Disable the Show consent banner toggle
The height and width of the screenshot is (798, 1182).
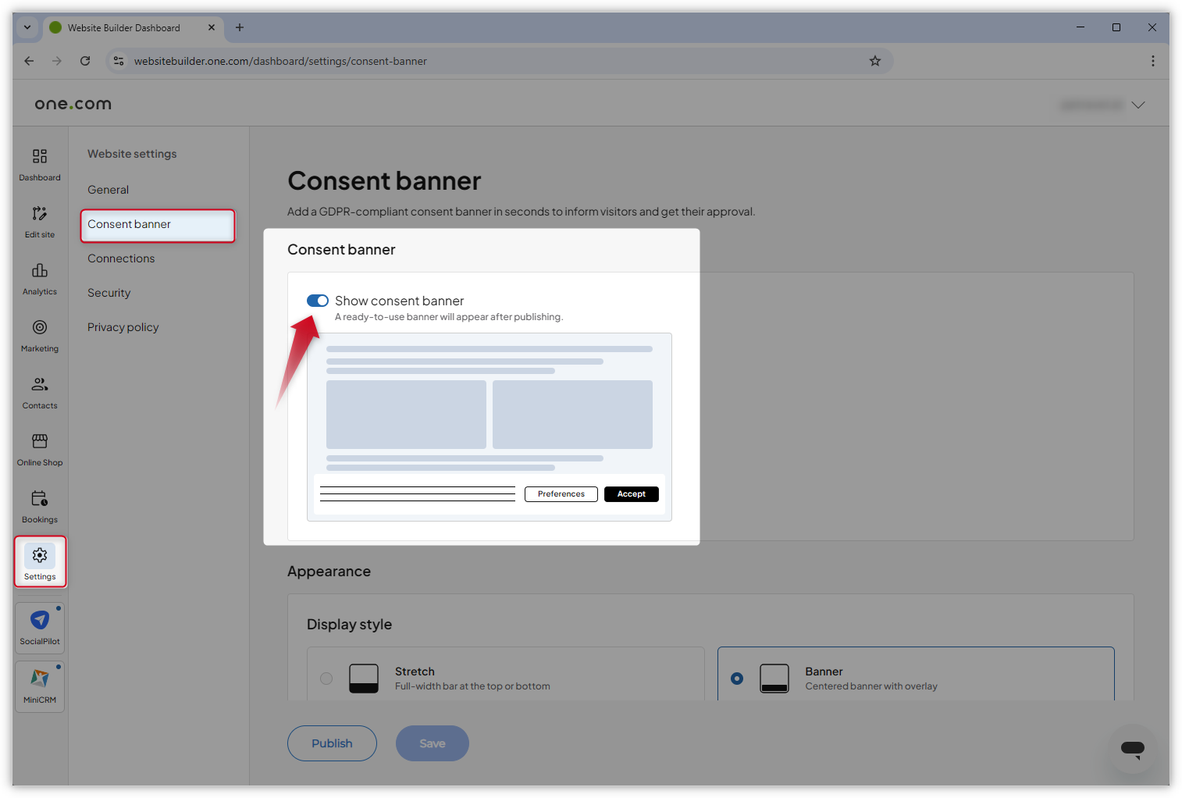(x=318, y=301)
